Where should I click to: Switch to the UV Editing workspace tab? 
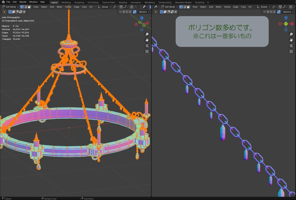(93, 2)
